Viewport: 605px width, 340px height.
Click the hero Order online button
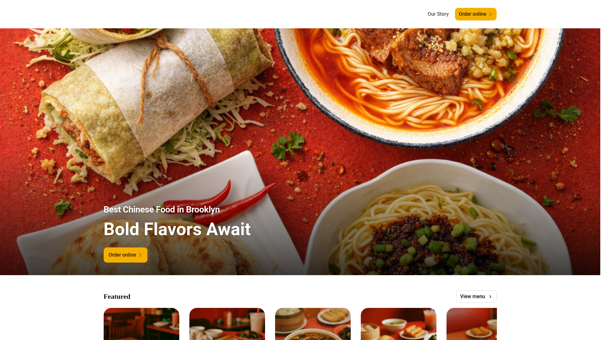[x=125, y=255]
